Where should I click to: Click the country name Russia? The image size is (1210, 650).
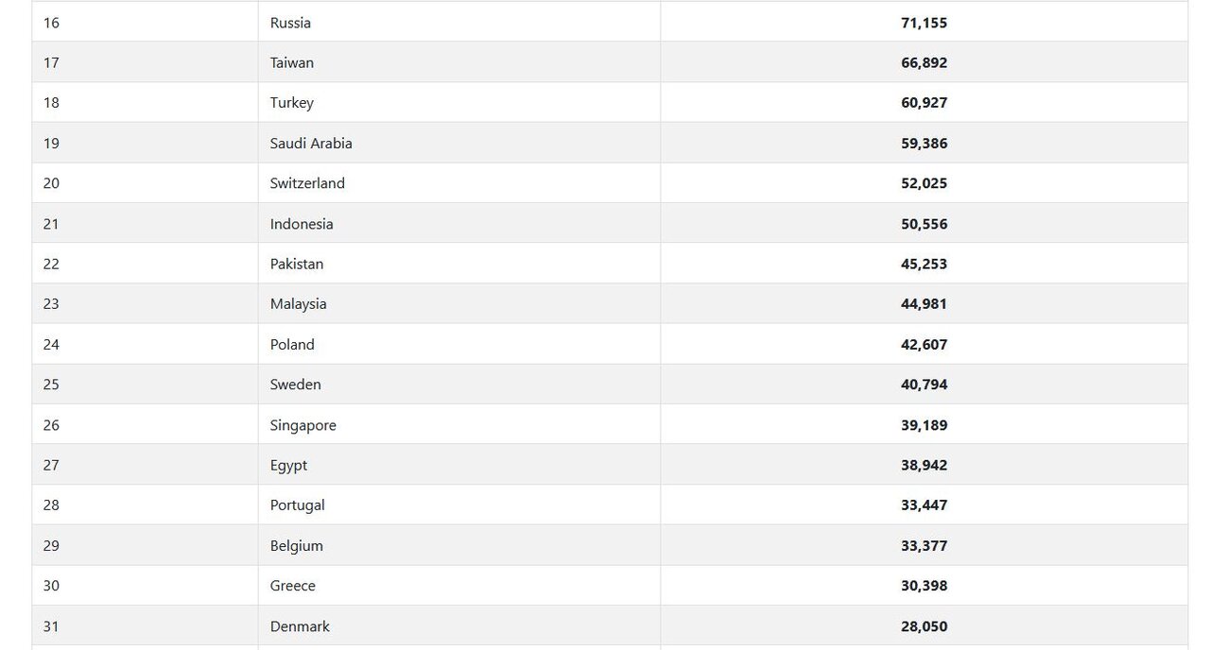290,23
